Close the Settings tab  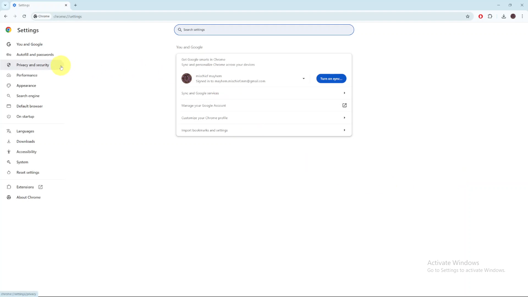click(x=66, y=5)
